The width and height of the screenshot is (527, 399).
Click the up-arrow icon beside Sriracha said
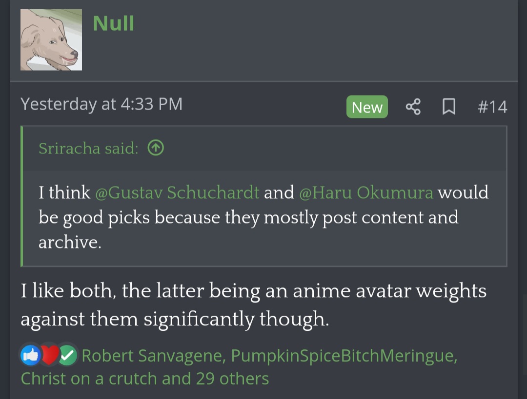tap(155, 148)
